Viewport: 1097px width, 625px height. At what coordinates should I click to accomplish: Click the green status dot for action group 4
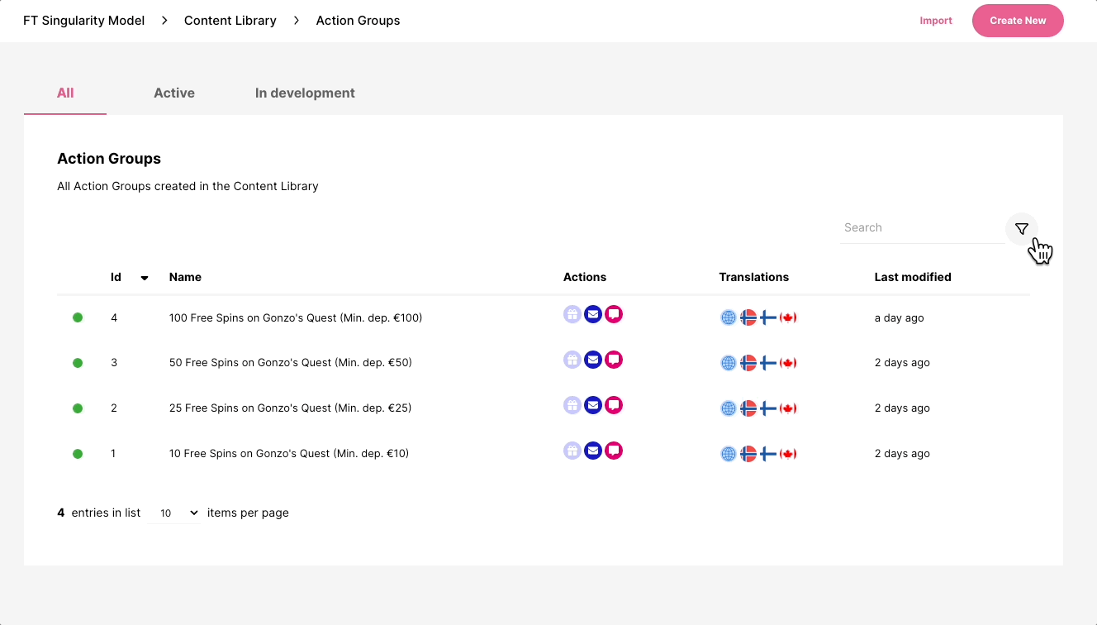pyautogui.click(x=78, y=317)
